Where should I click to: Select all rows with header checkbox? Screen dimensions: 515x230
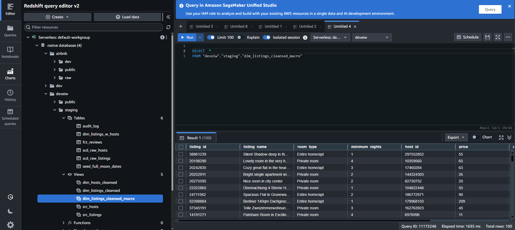coord(181,147)
